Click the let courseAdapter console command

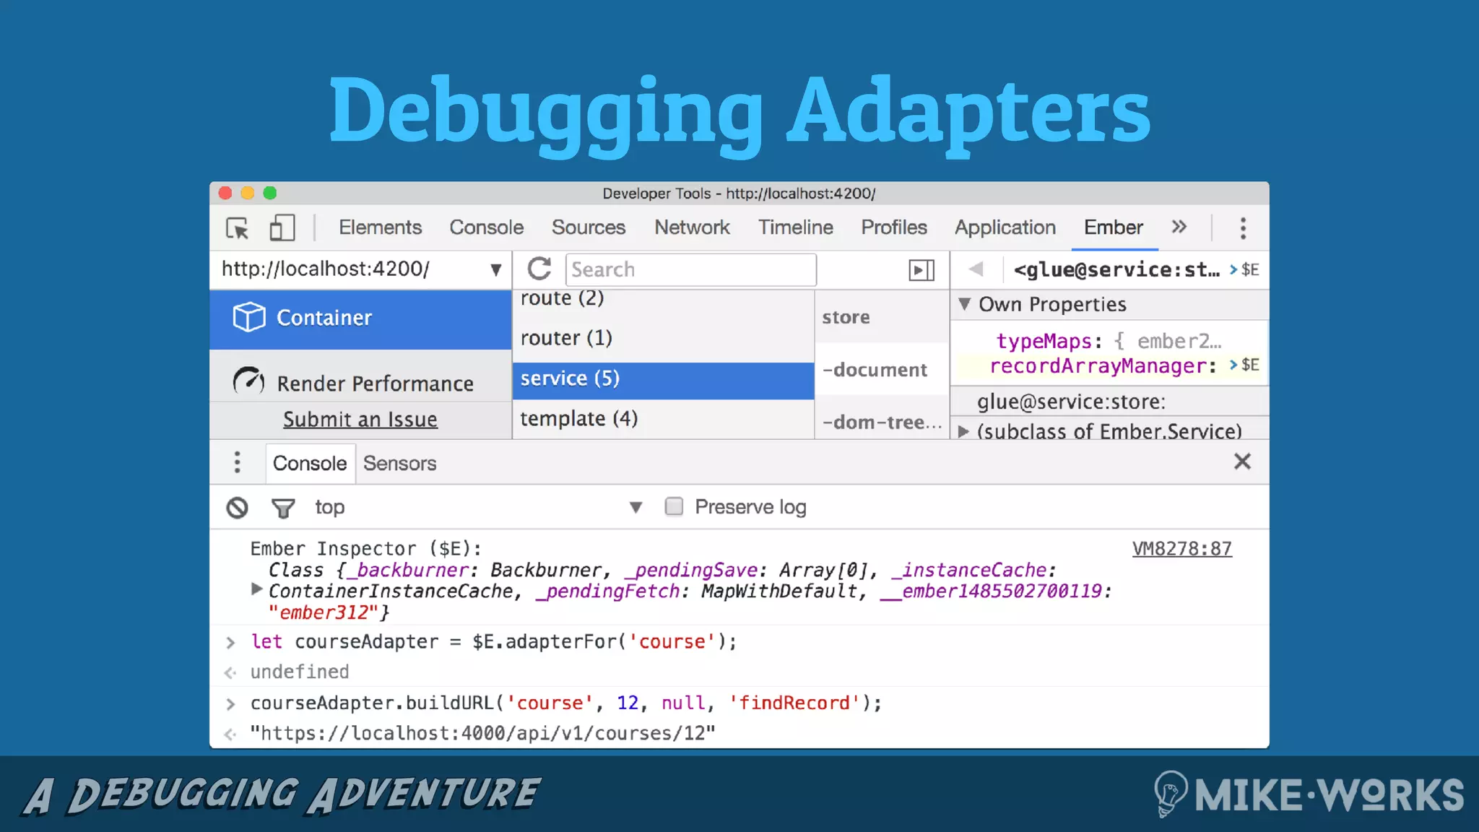tap(493, 642)
